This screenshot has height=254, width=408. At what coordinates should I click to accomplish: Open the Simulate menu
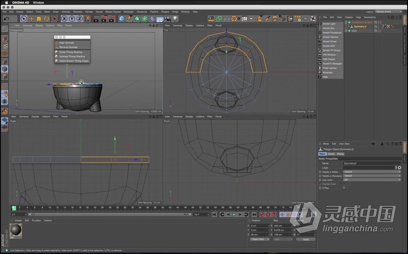[78, 12]
